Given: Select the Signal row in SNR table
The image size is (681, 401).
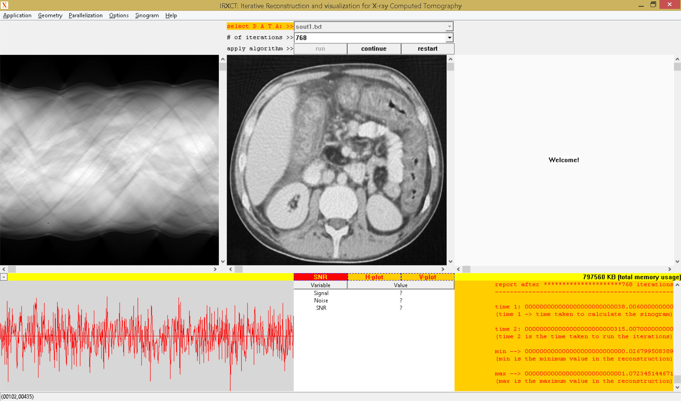Looking at the screenshot, I should pyautogui.click(x=374, y=293).
